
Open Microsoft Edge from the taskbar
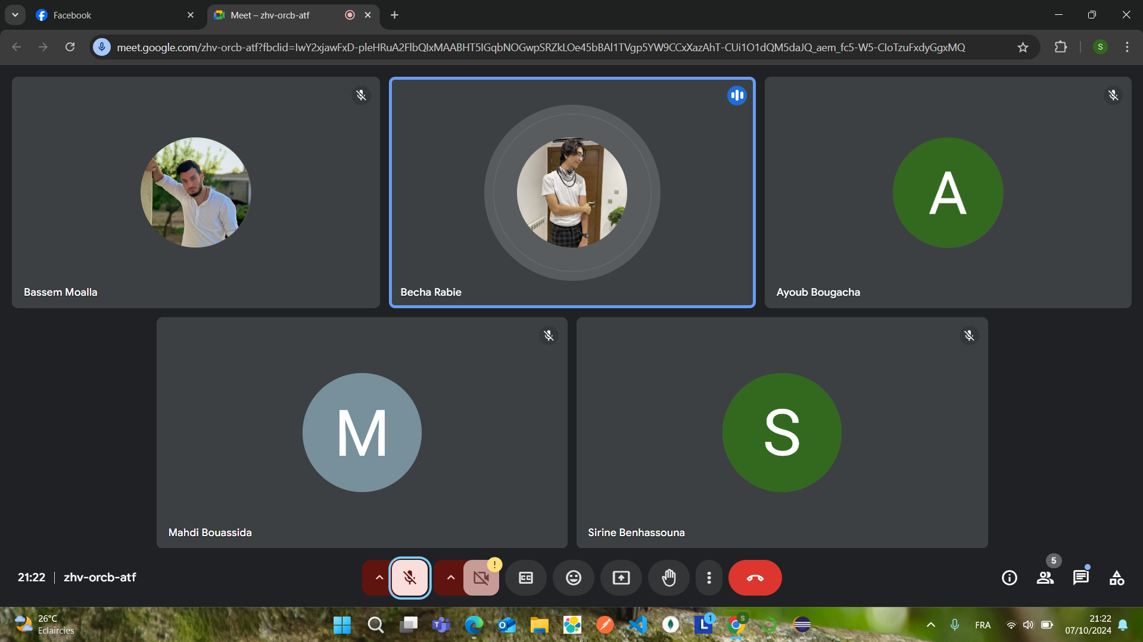(x=474, y=625)
